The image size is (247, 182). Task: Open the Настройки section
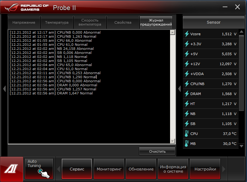(205, 169)
